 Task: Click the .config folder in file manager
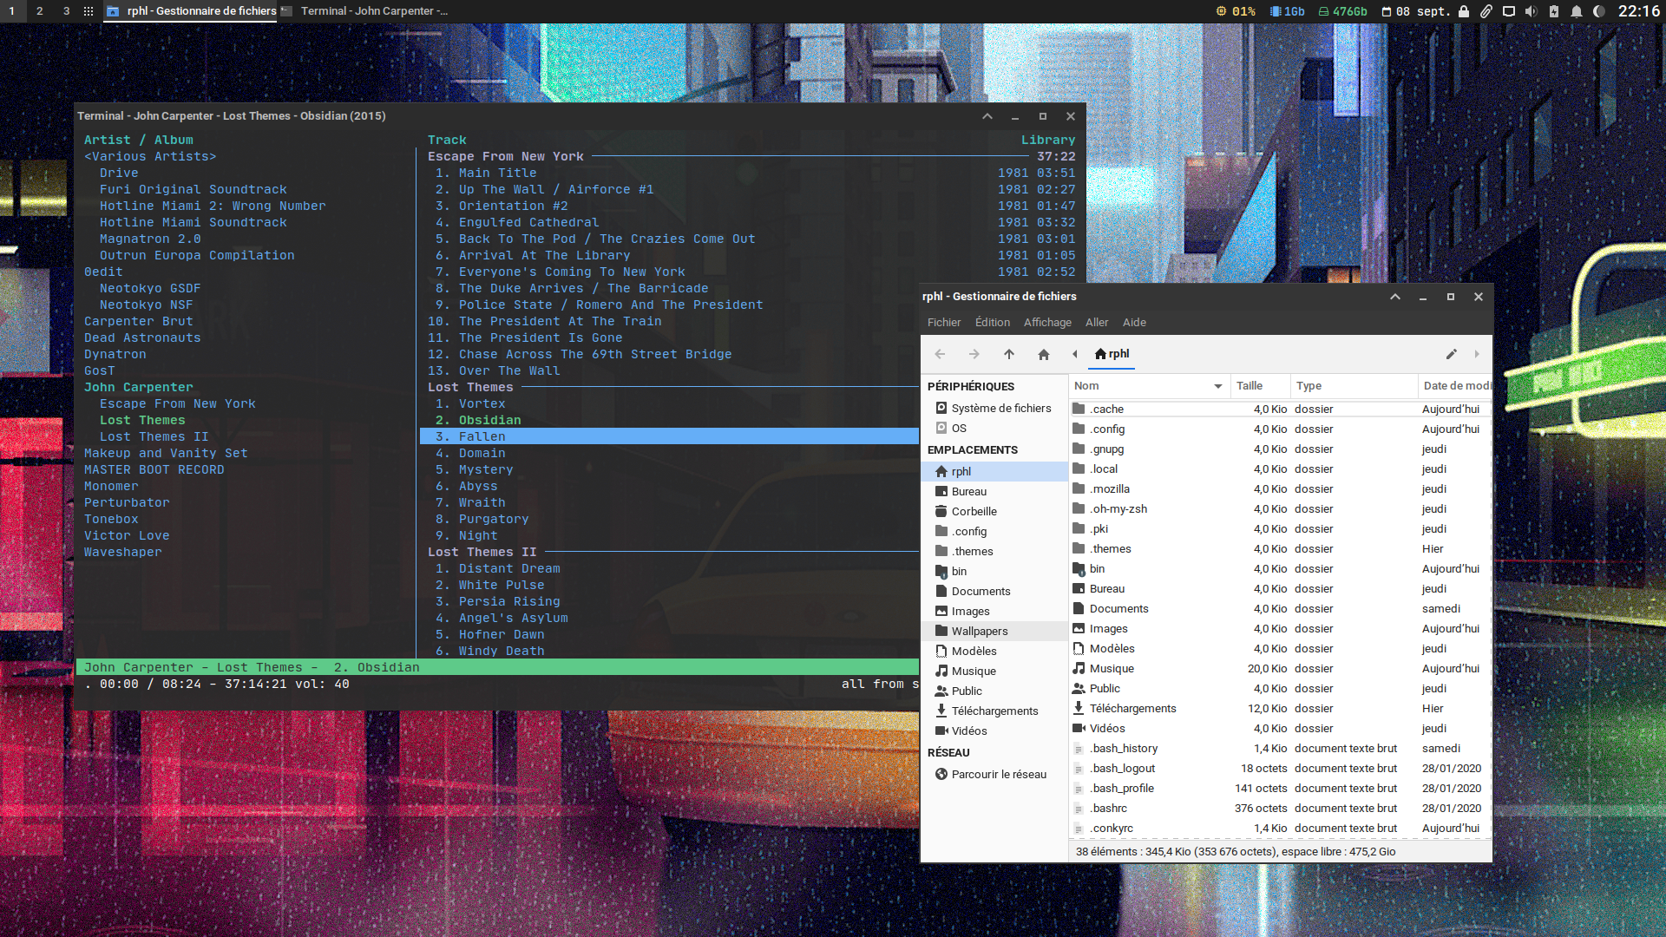click(x=1105, y=429)
